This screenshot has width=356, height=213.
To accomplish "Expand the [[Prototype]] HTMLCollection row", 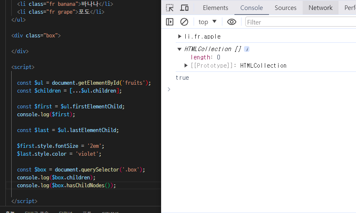I will pyautogui.click(x=186, y=66).
